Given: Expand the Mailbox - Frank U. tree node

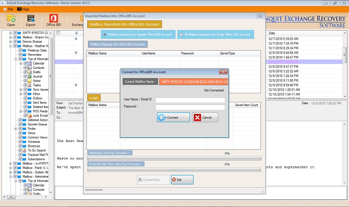Looking at the screenshot, I should 10,168.
